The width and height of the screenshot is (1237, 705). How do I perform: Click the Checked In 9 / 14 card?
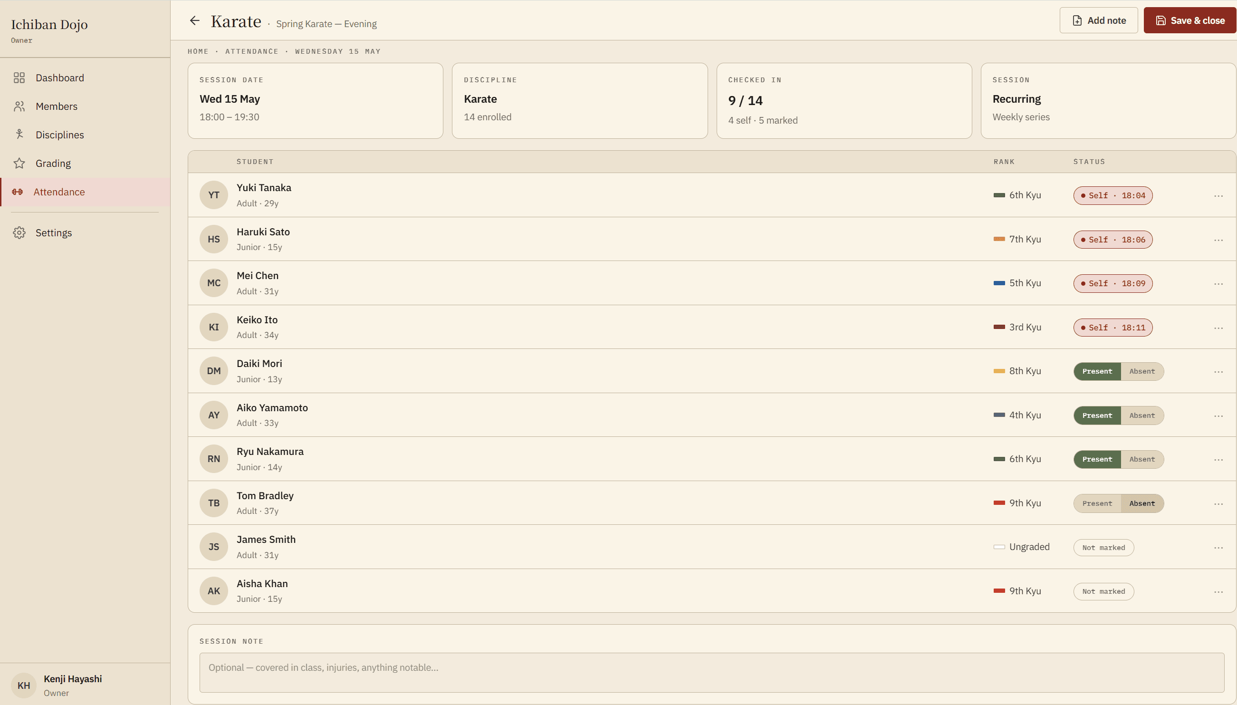point(844,101)
